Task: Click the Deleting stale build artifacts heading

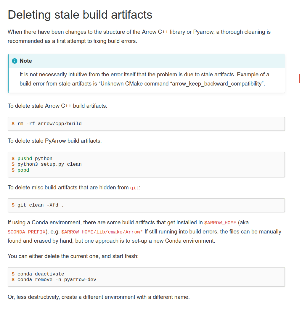Action: (80, 15)
